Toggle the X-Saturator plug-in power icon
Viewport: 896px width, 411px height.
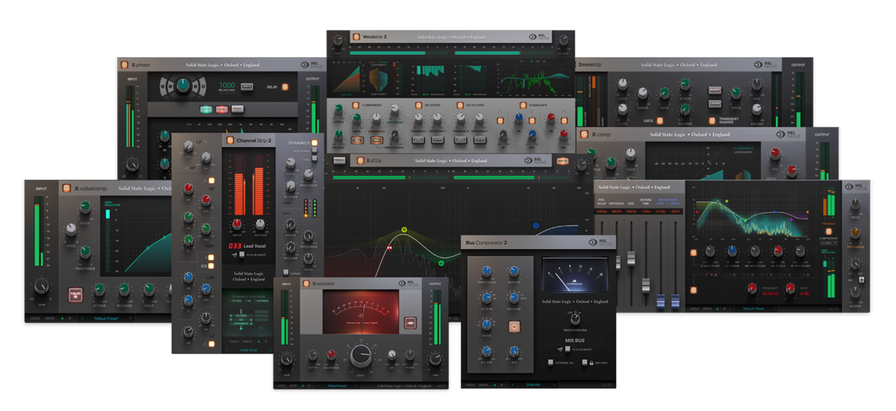(x=305, y=283)
